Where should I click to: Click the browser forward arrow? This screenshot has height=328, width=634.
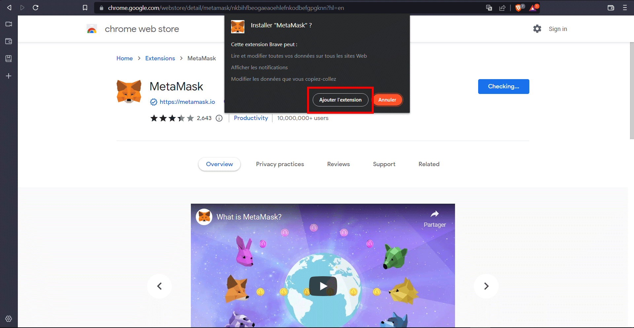(x=22, y=8)
